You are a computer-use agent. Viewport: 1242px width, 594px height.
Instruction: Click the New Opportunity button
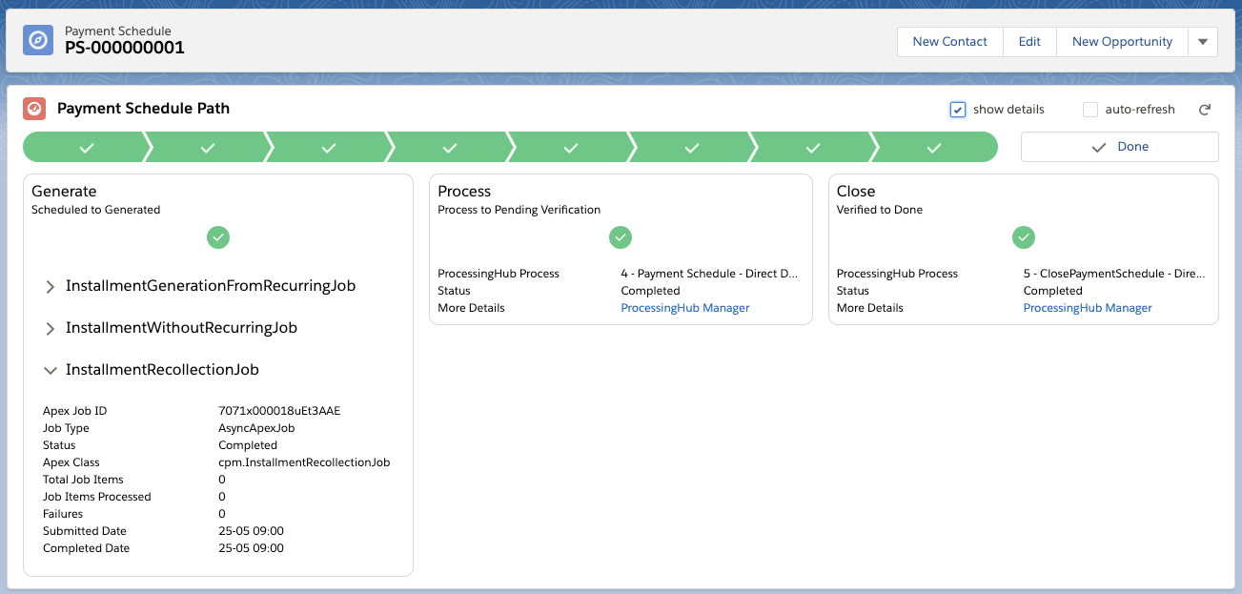1122,42
